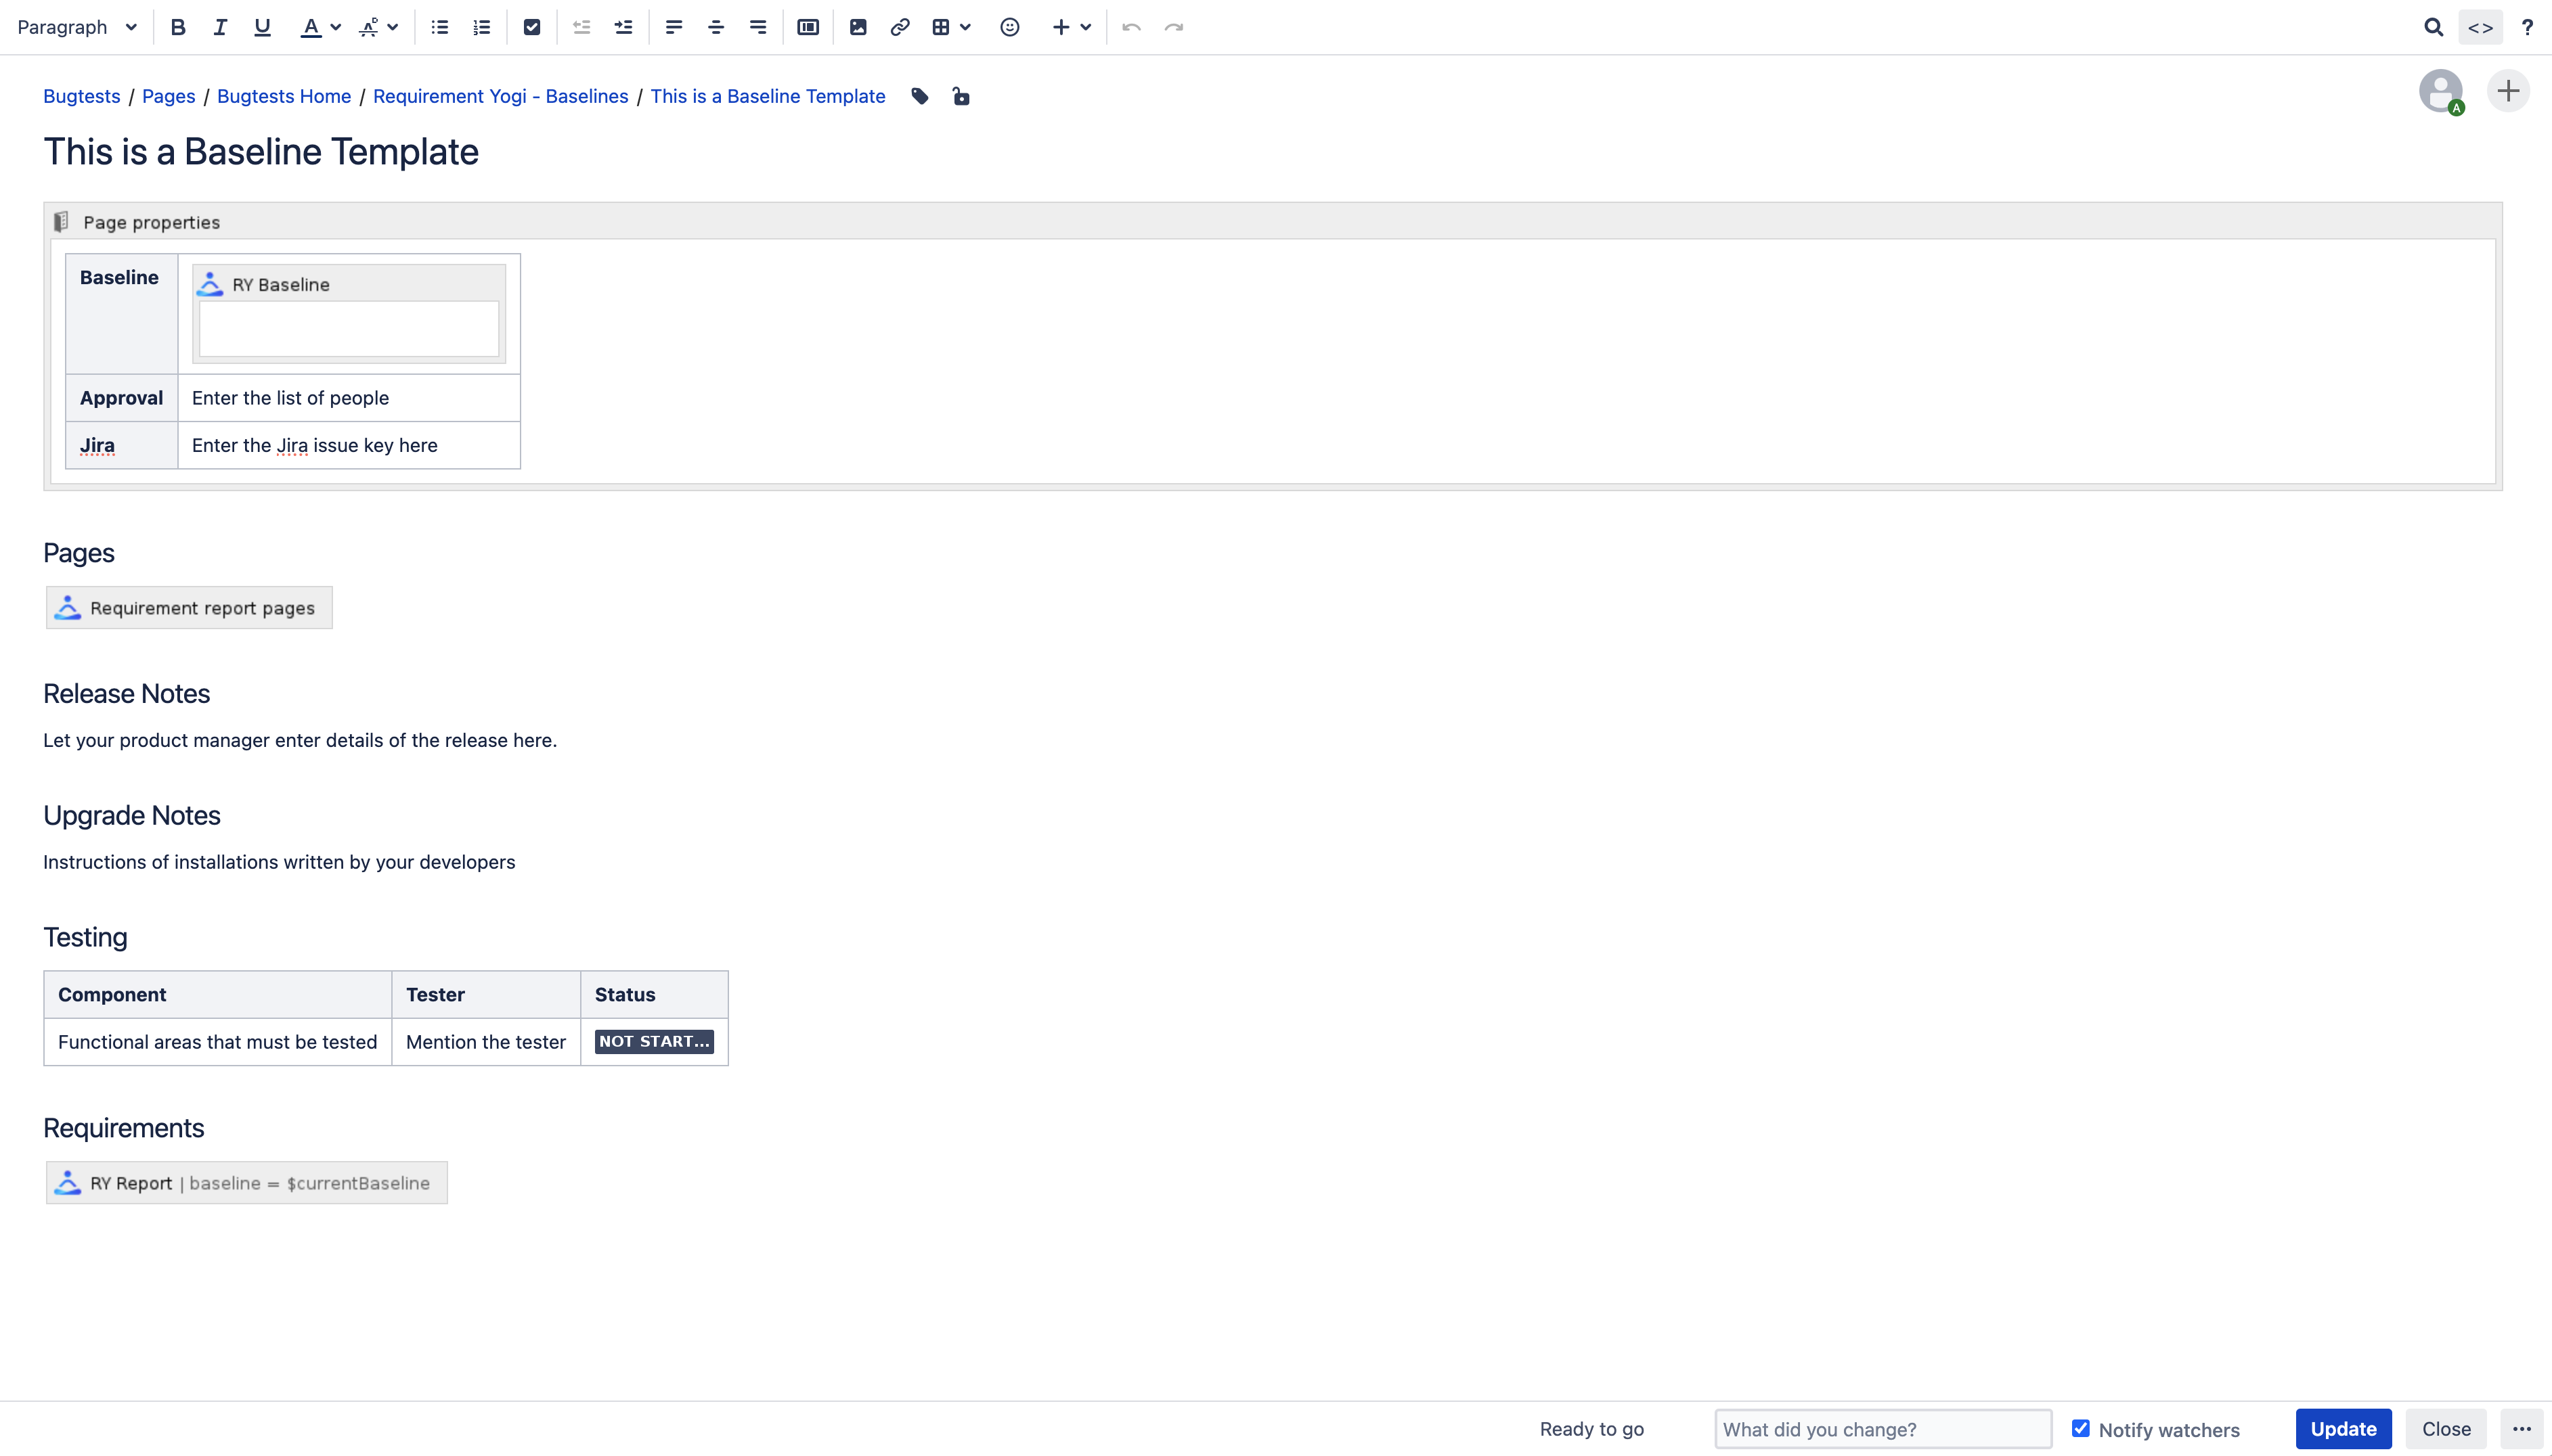The width and height of the screenshot is (2552, 1456).
Task: Open search within the editor
Action: [2434, 27]
